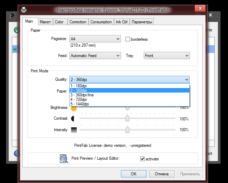Image resolution: width=228 pixels, height=183 pixels.
Task: Close the background window with its X
Action: (x=211, y=15)
